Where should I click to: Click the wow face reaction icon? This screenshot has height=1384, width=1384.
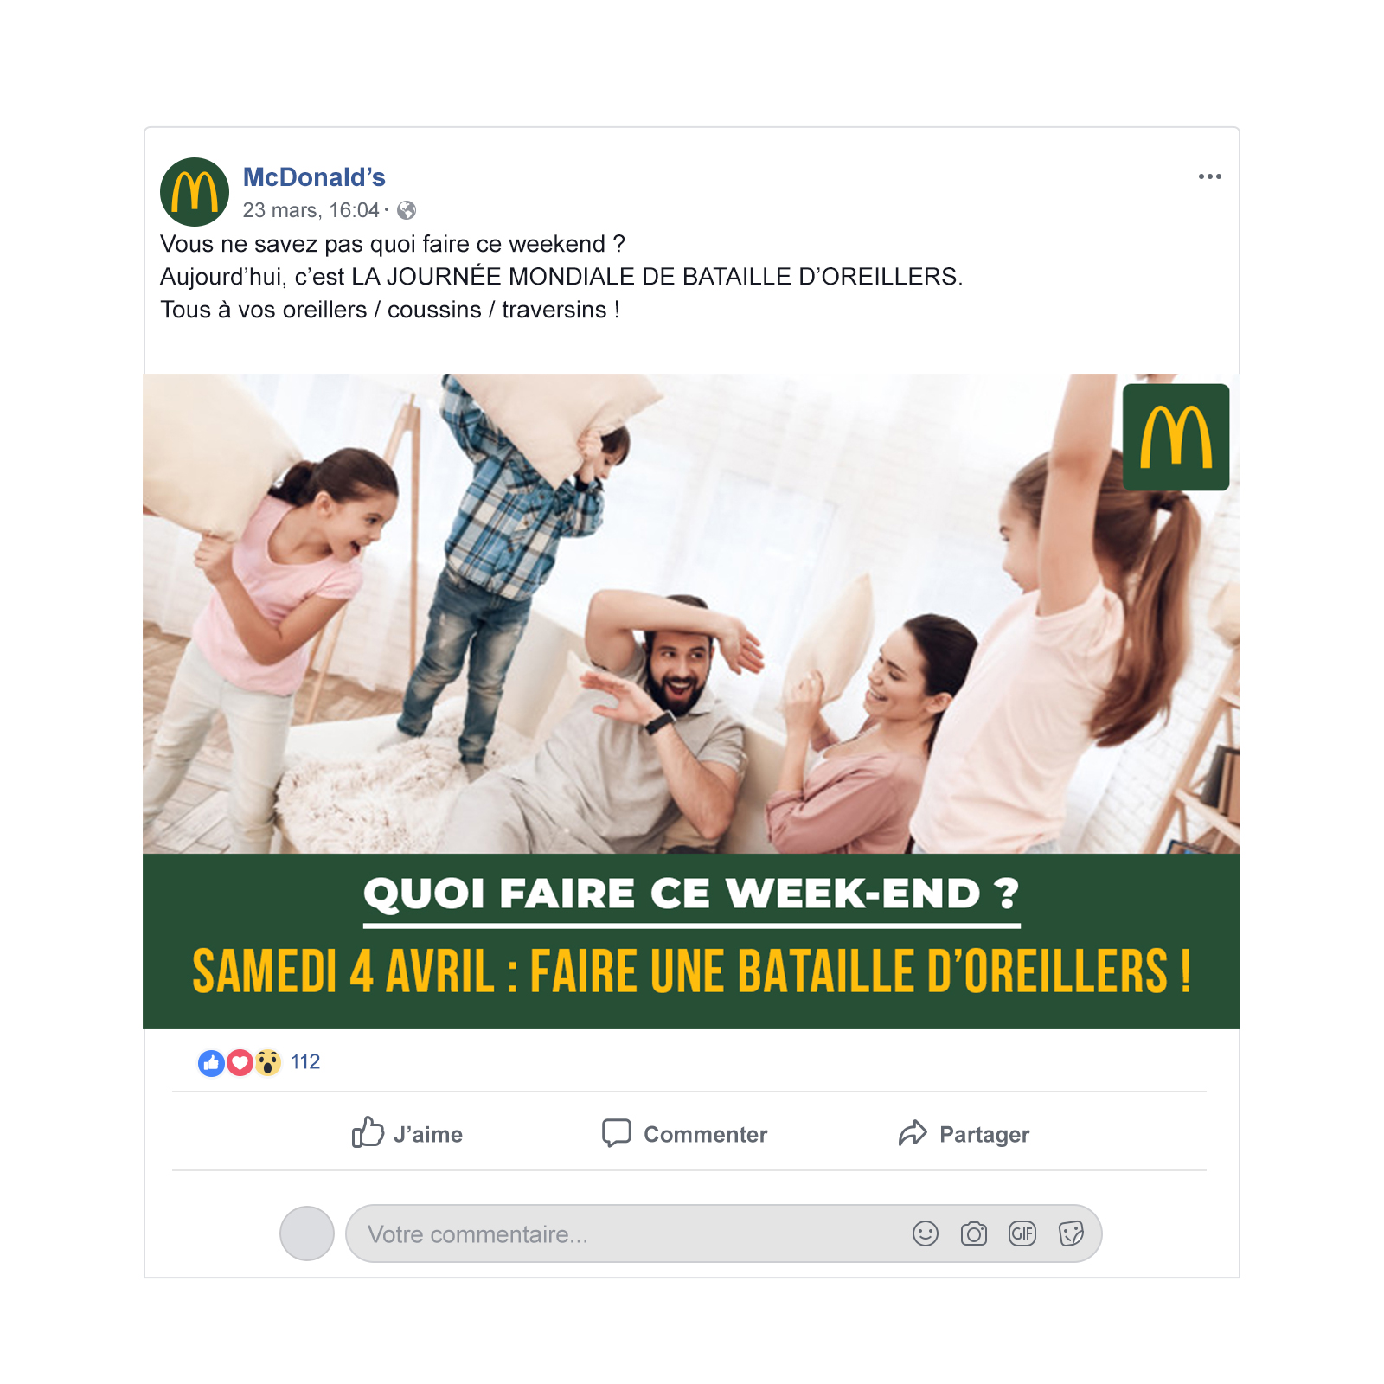pyautogui.click(x=268, y=1062)
